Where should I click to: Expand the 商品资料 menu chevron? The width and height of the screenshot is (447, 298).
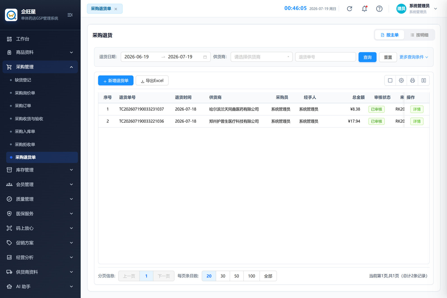pos(71,53)
